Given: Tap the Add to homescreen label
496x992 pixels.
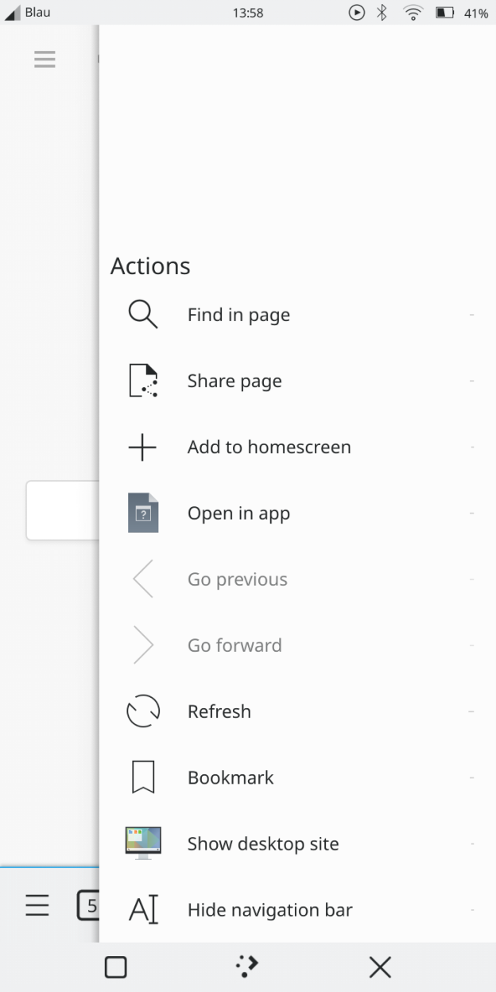Looking at the screenshot, I should click(269, 448).
